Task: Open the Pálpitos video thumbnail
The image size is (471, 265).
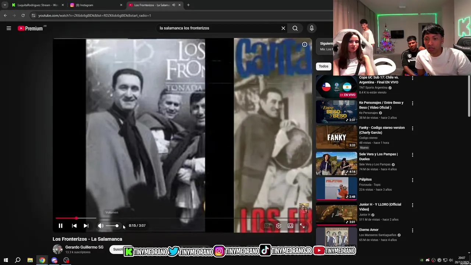Action: (336, 188)
